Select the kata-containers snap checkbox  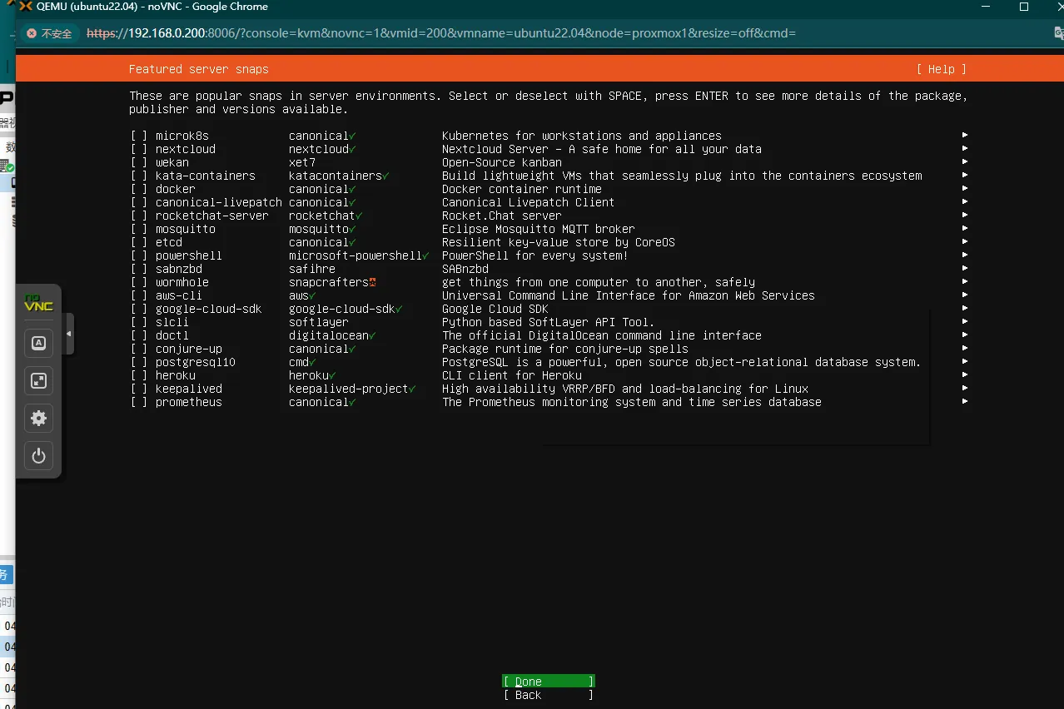click(x=139, y=176)
